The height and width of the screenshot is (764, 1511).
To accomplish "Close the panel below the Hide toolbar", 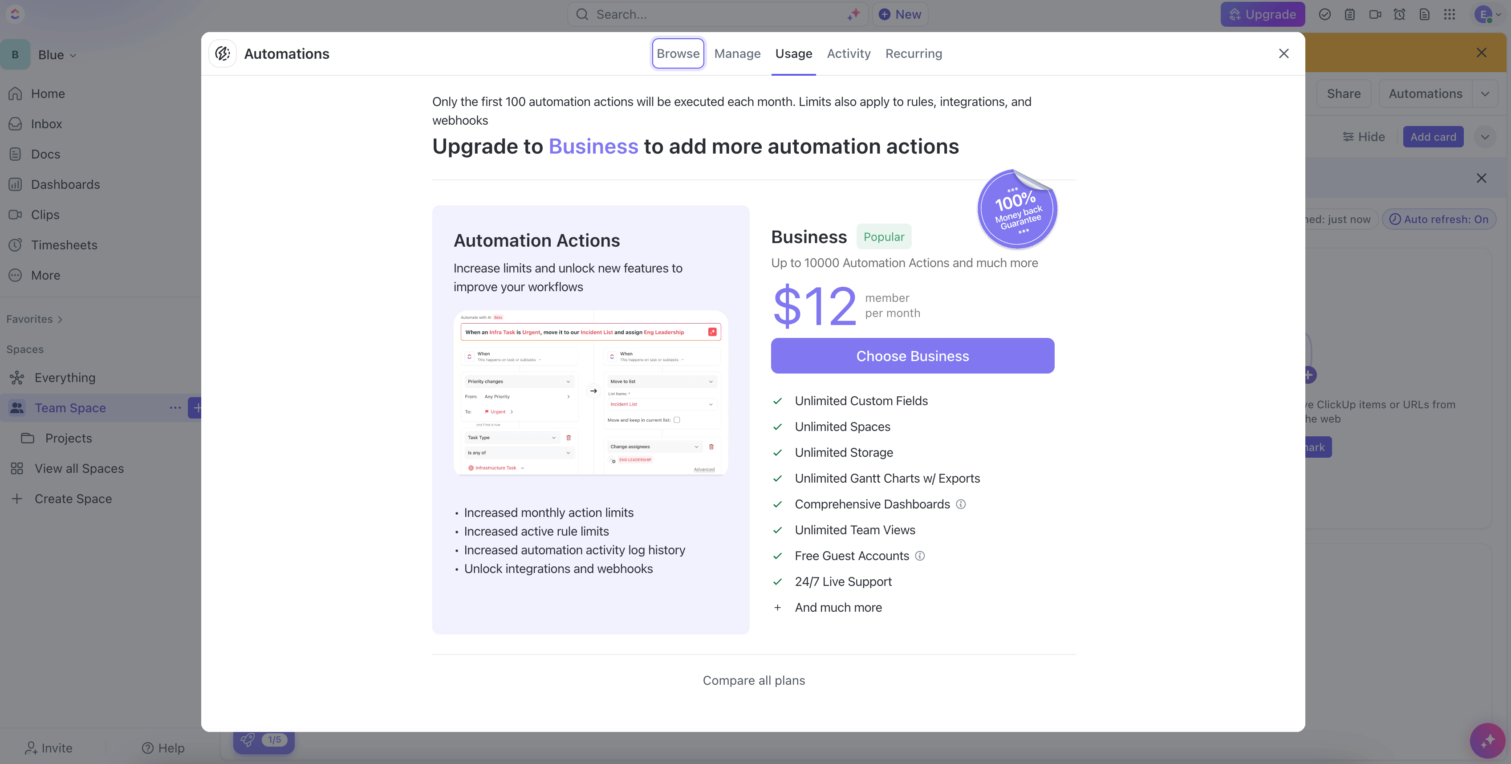I will pyautogui.click(x=1481, y=178).
